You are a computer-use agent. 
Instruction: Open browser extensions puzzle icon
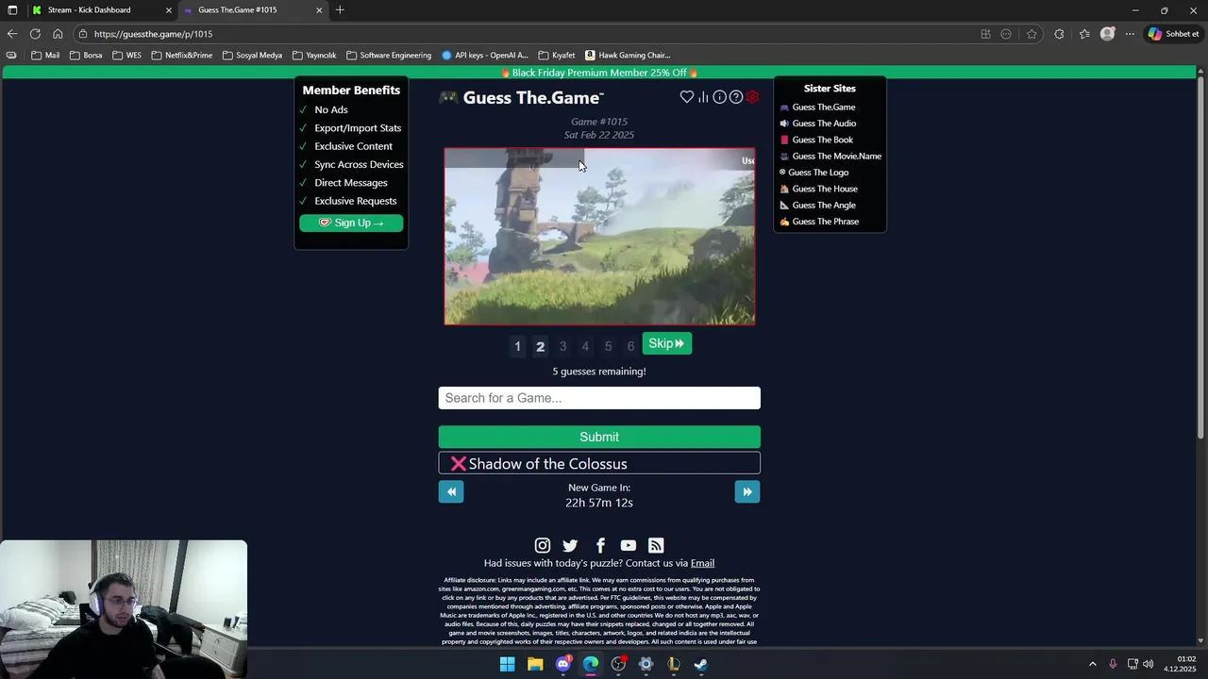(1059, 34)
